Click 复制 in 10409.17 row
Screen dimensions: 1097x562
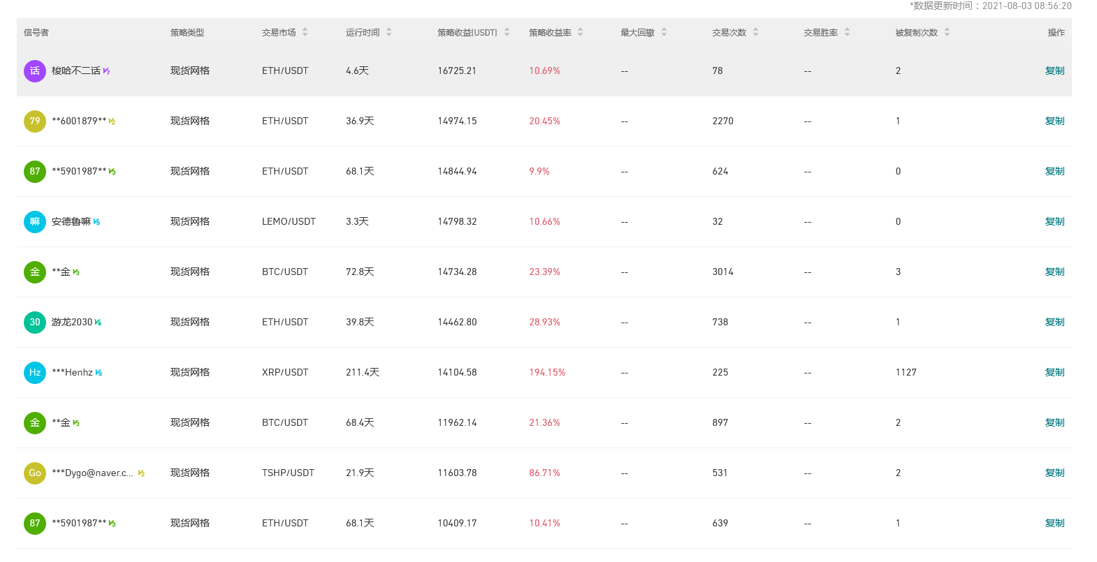(x=1054, y=524)
